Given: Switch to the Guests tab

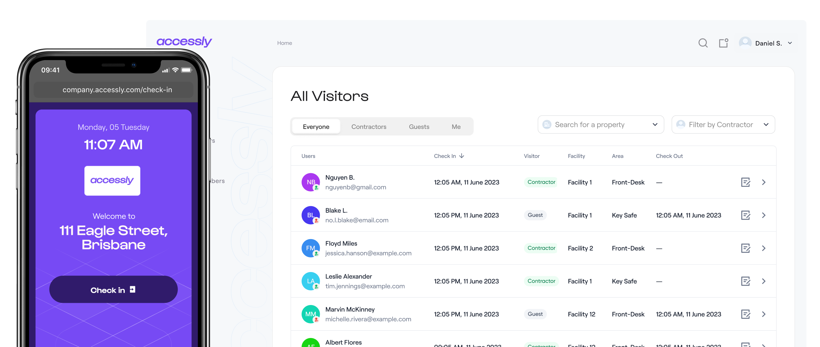Looking at the screenshot, I should click(419, 127).
